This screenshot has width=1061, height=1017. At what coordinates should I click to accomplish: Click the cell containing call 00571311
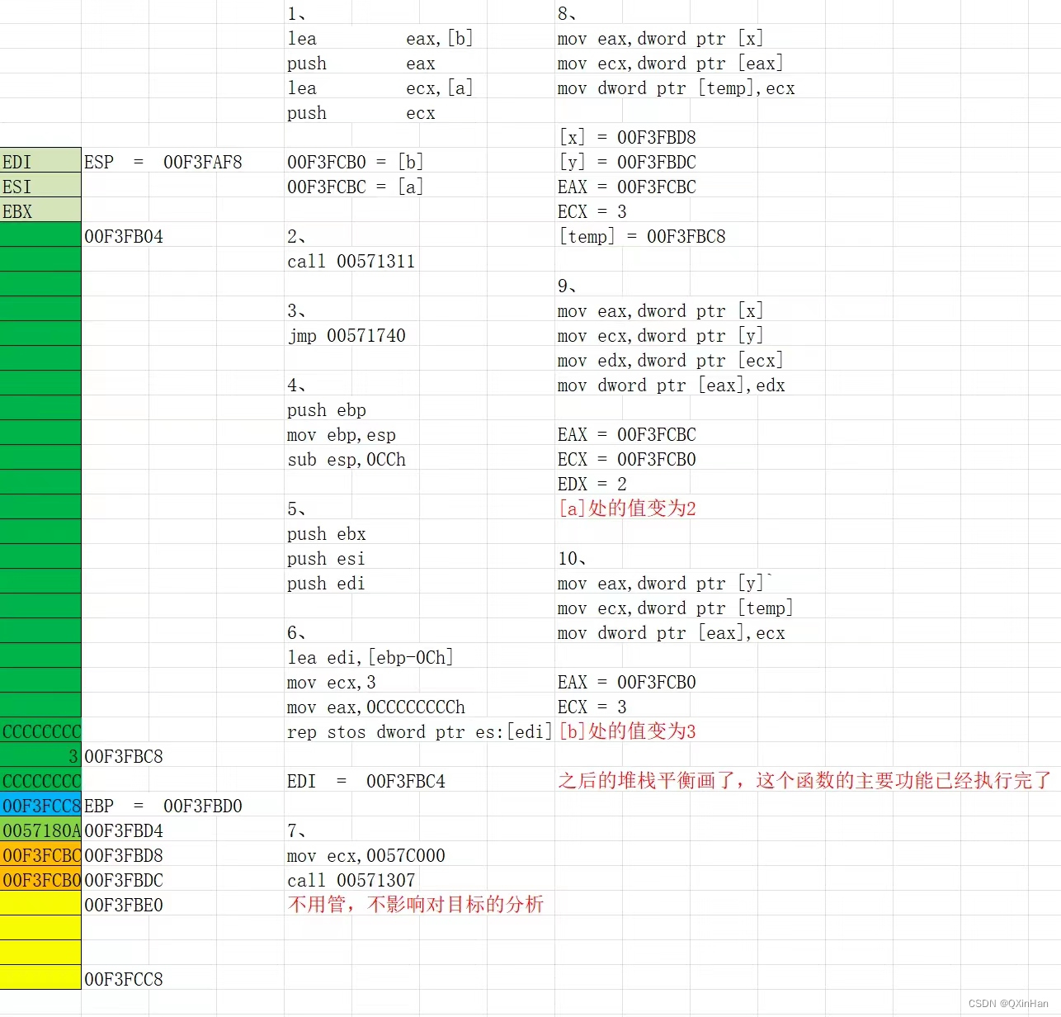click(x=351, y=261)
